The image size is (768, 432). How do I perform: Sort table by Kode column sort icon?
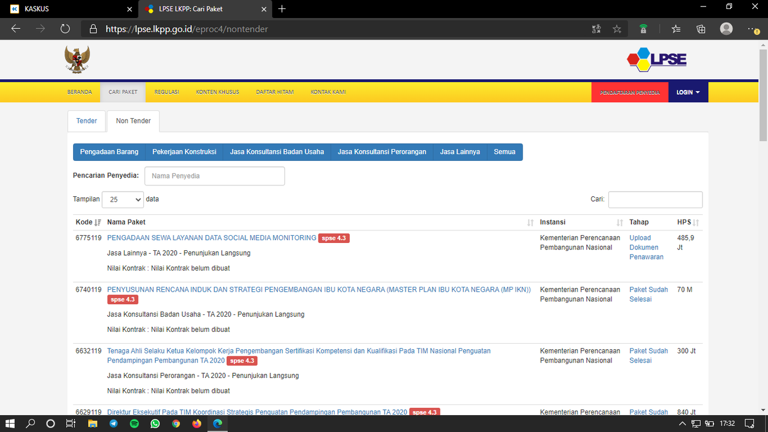pos(98,223)
